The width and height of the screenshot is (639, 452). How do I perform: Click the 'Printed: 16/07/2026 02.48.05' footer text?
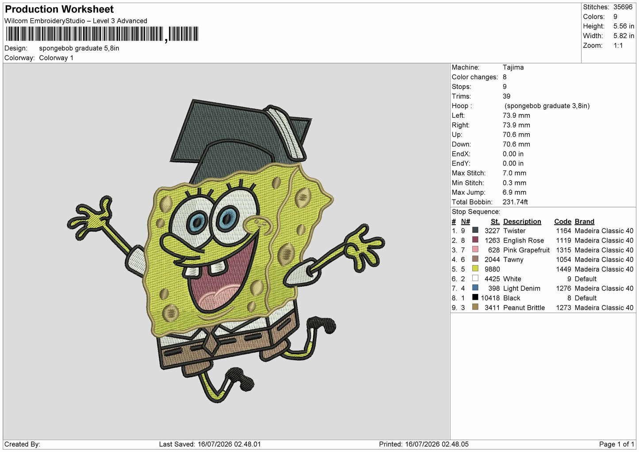[424, 444]
